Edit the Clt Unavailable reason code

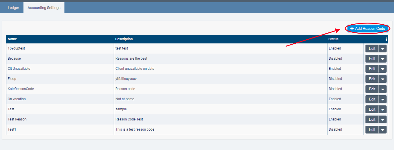pos(372,69)
